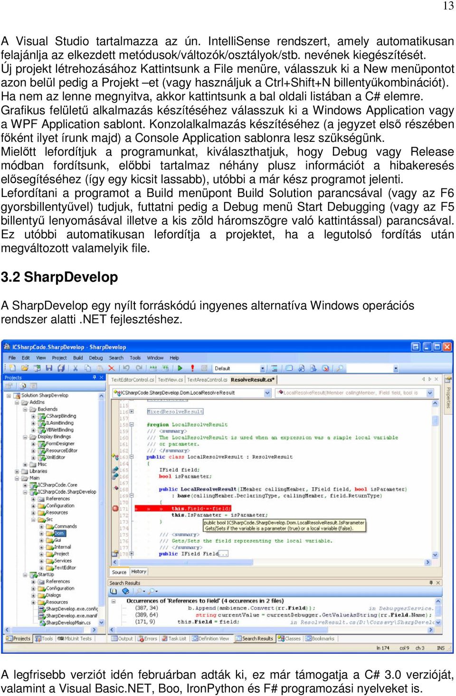Screen dimensions: 456x696
Task: Close the Search Results panel
Action: click(438, 583)
